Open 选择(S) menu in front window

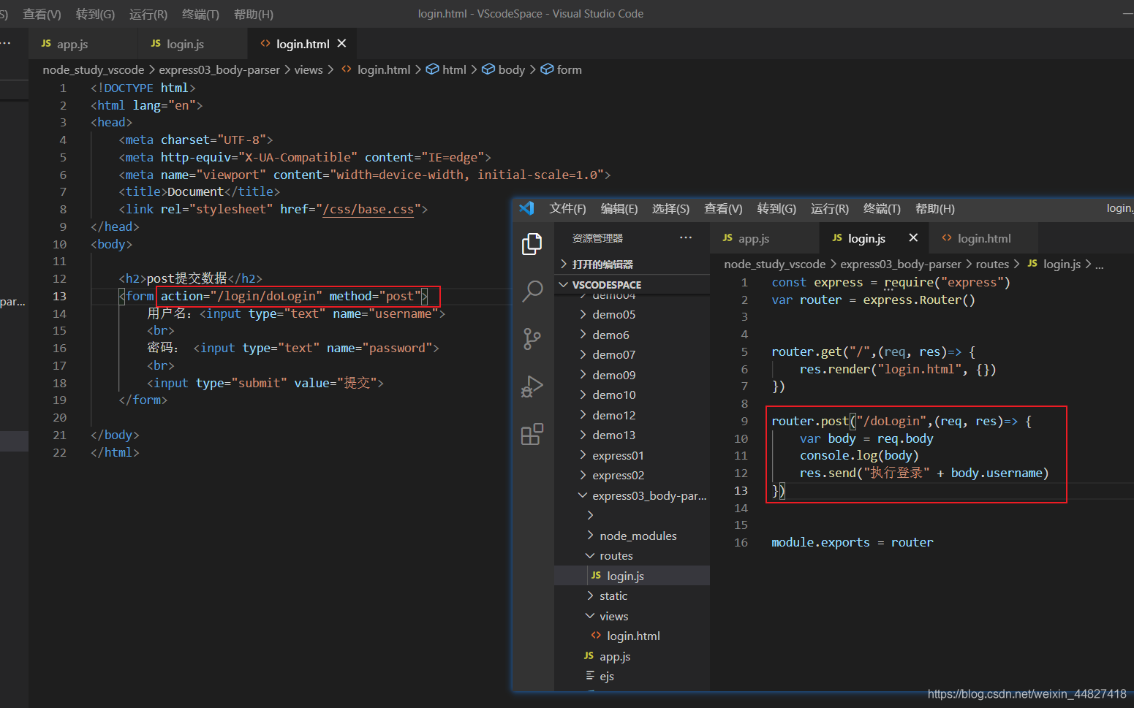(x=670, y=209)
